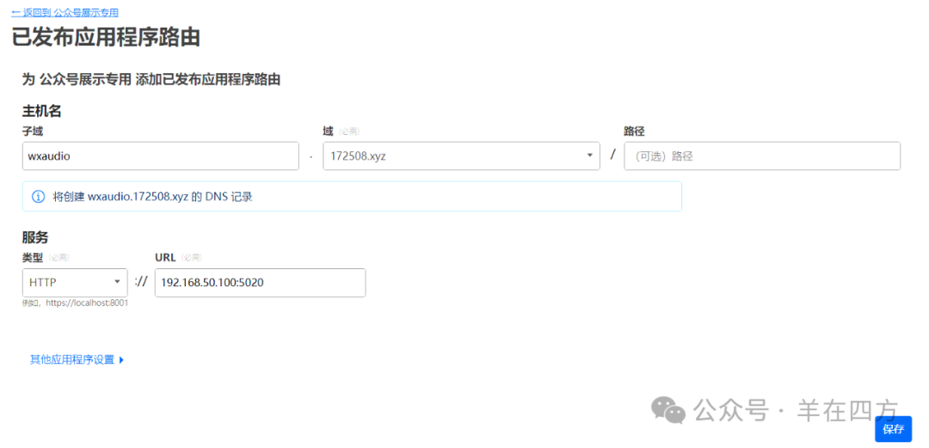929x448 pixels.
Task: Click the 子域 field label
Action: pyautogui.click(x=33, y=132)
